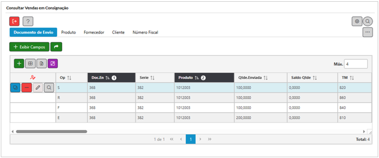Click the grid layout icon button
Image resolution: width=379 pixels, height=158 pixels.
[30, 64]
